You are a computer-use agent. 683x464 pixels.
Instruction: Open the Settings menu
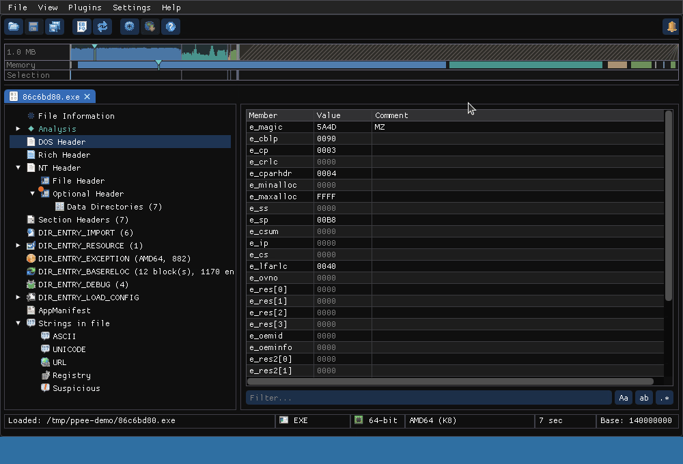[132, 8]
